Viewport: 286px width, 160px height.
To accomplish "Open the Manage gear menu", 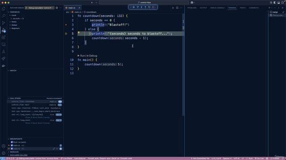I will click(4, 153).
